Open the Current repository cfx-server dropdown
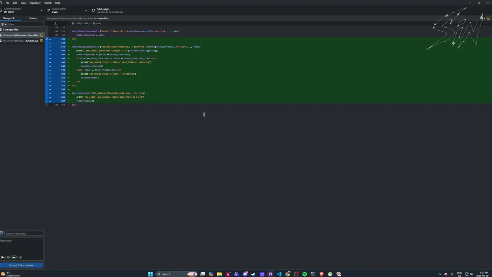The height and width of the screenshot is (277, 492). (22, 10)
